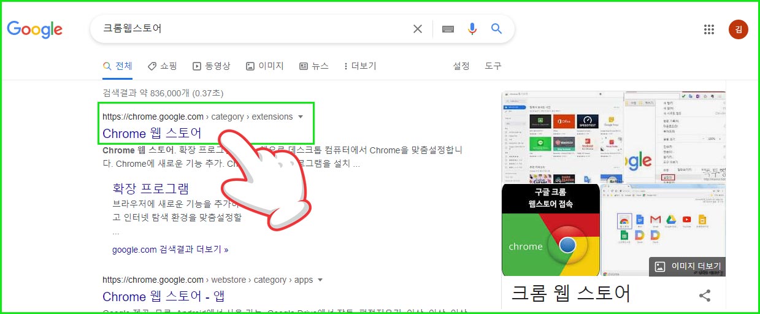Open the Chrome store extensions screenshot thumbnail
760x314 pixels.
coord(562,137)
